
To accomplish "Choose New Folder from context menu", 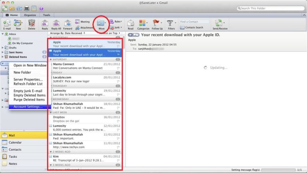I will point(29,72).
